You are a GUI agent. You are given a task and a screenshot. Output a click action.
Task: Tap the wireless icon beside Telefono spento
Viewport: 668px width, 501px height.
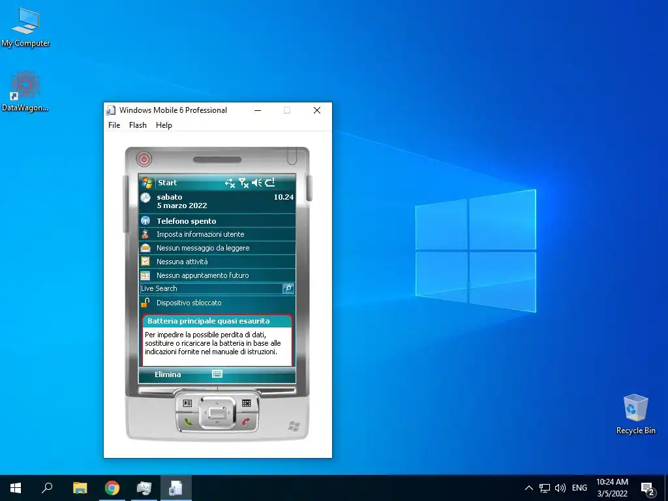click(x=145, y=220)
